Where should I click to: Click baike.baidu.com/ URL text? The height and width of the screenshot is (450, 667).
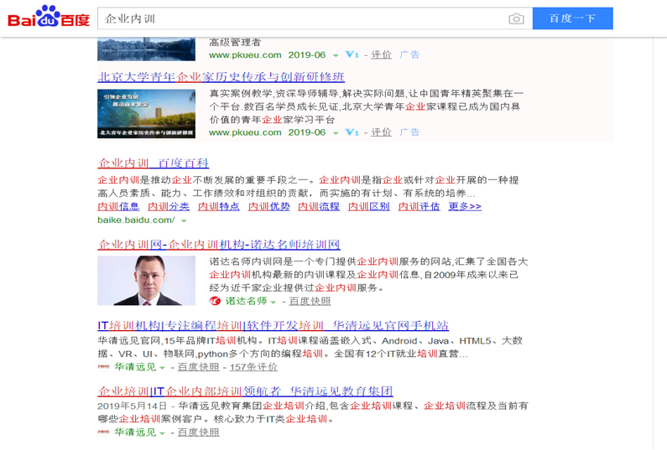(x=136, y=220)
